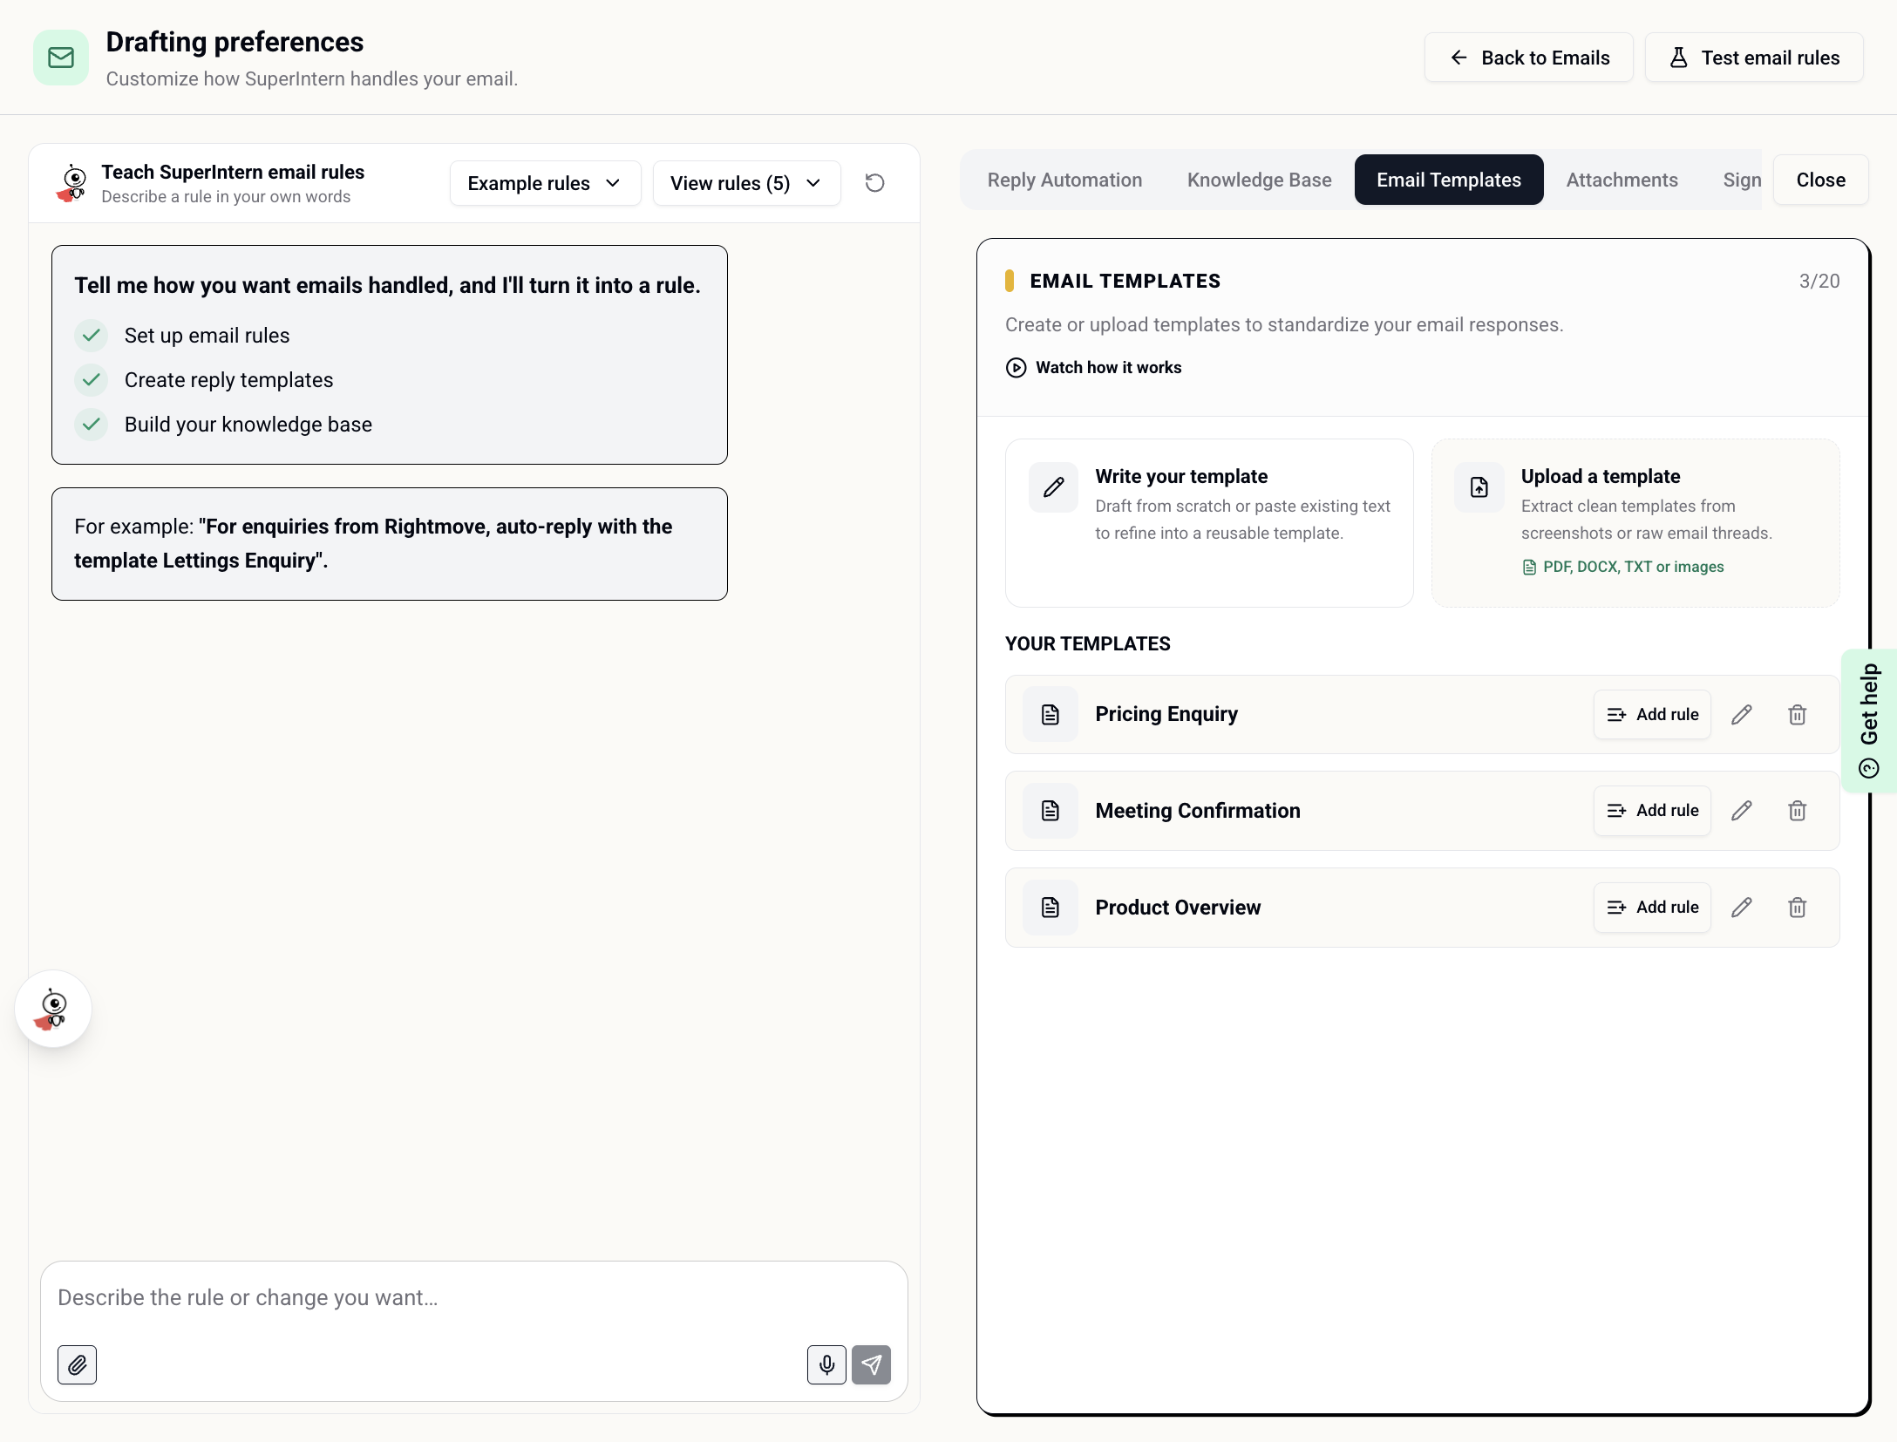Click the document icon of Product Overview

pos(1050,908)
